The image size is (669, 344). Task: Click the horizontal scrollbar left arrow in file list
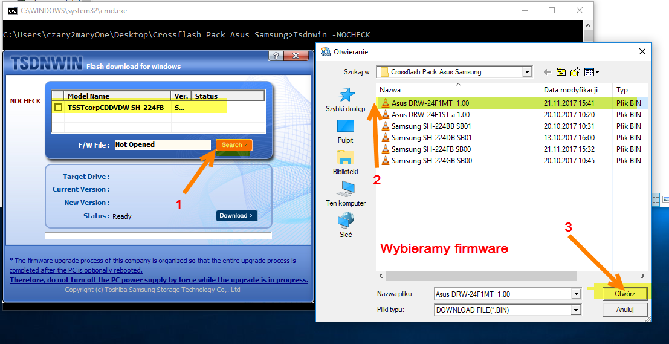tap(381, 276)
